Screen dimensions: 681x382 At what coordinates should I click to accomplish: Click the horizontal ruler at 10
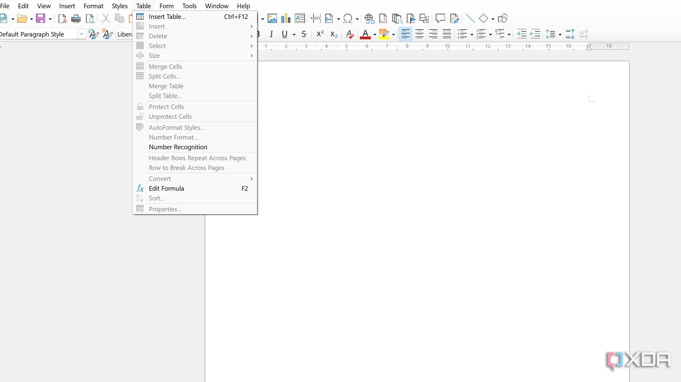(447, 46)
